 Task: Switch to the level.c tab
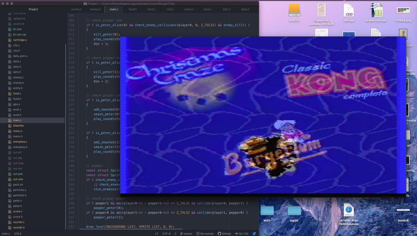(x=208, y=9)
